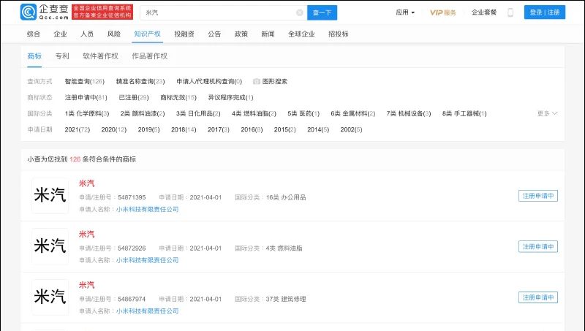Image resolution: width=585 pixels, height=331 pixels.
Task: Select the 商标 sub-tab
Action: (x=34, y=56)
